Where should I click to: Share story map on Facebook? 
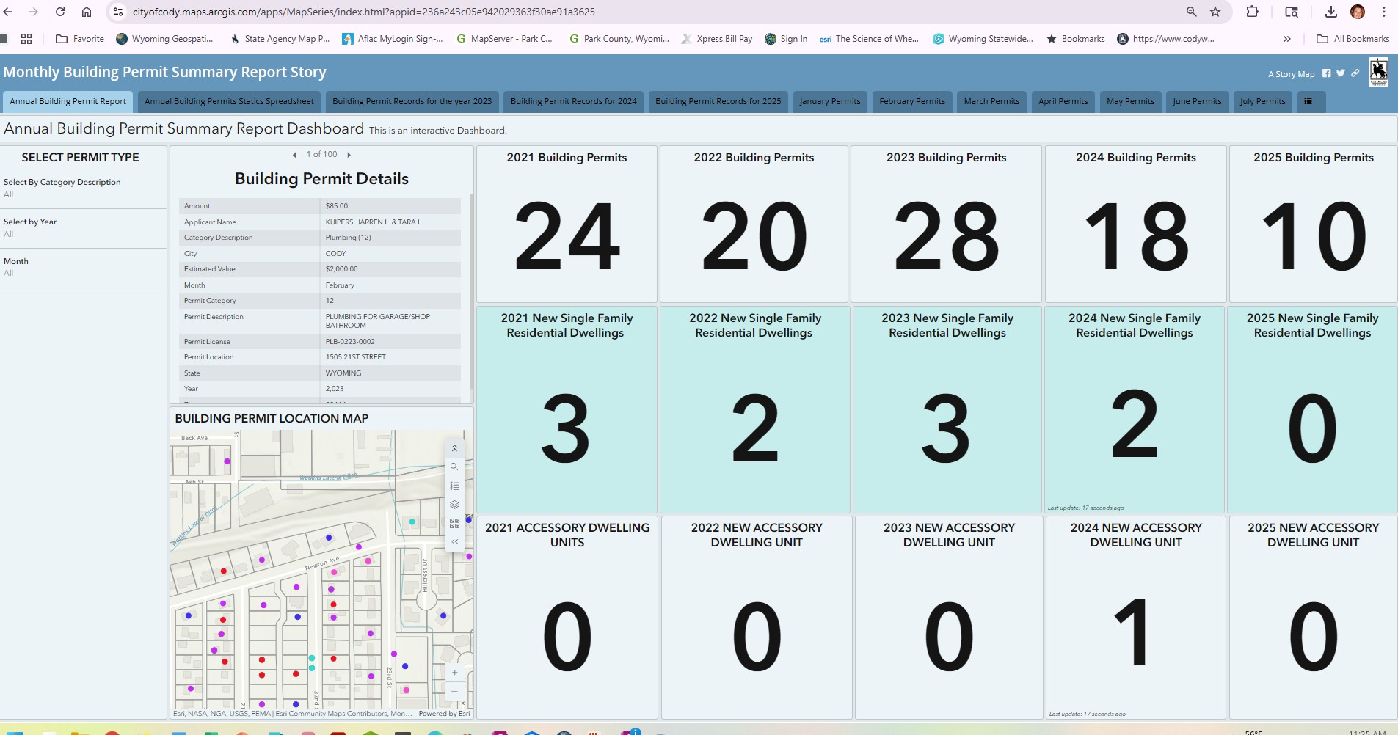(x=1326, y=73)
